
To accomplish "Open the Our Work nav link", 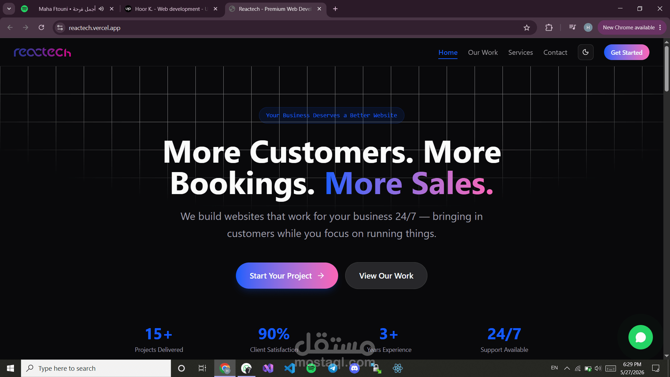I will [483, 52].
